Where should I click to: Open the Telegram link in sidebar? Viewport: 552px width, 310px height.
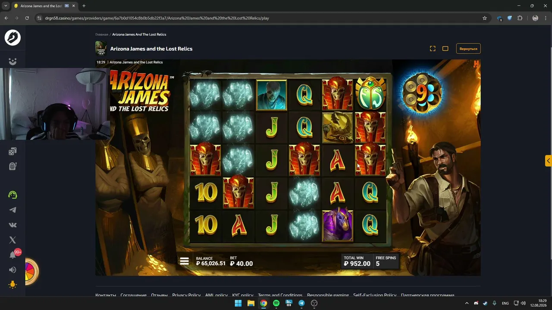[x=13, y=210]
